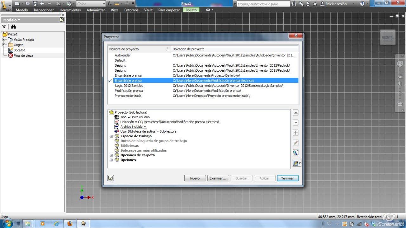This screenshot has width=406, height=228.
Task: Click the search keyword input field
Action: point(263,4)
